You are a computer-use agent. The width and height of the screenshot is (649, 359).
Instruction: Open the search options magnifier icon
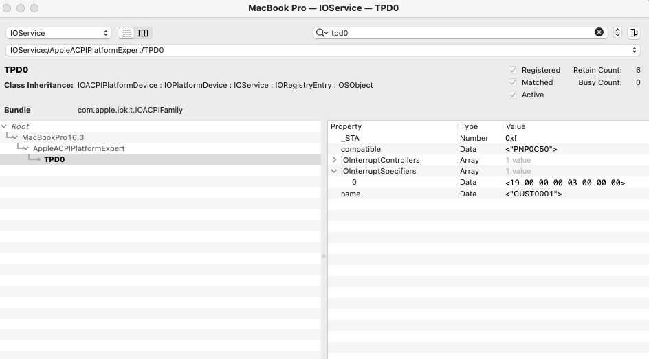[322, 33]
